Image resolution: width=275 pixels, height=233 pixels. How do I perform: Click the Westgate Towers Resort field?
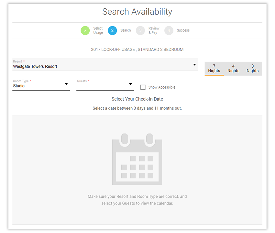click(x=97, y=66)
